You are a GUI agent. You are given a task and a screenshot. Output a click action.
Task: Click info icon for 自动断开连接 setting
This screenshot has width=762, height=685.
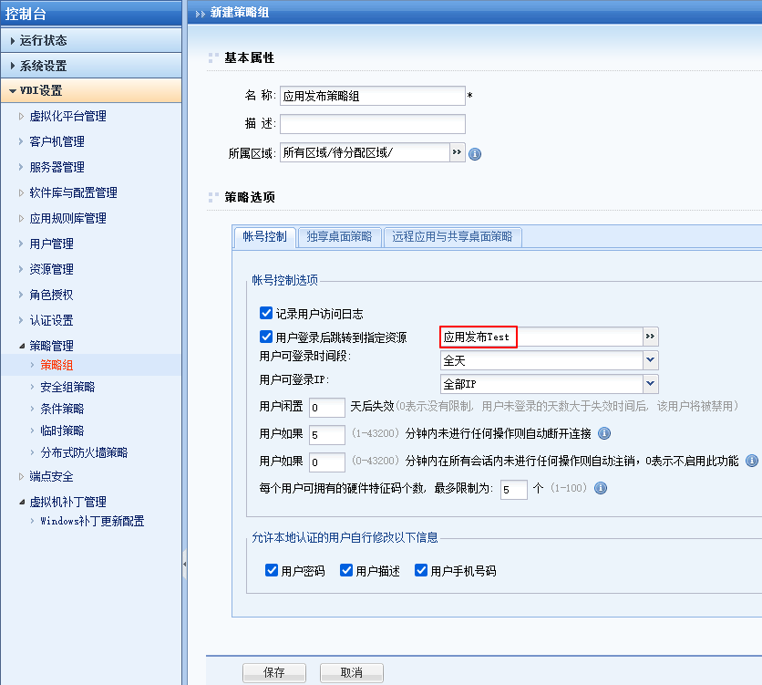(603, 433)
